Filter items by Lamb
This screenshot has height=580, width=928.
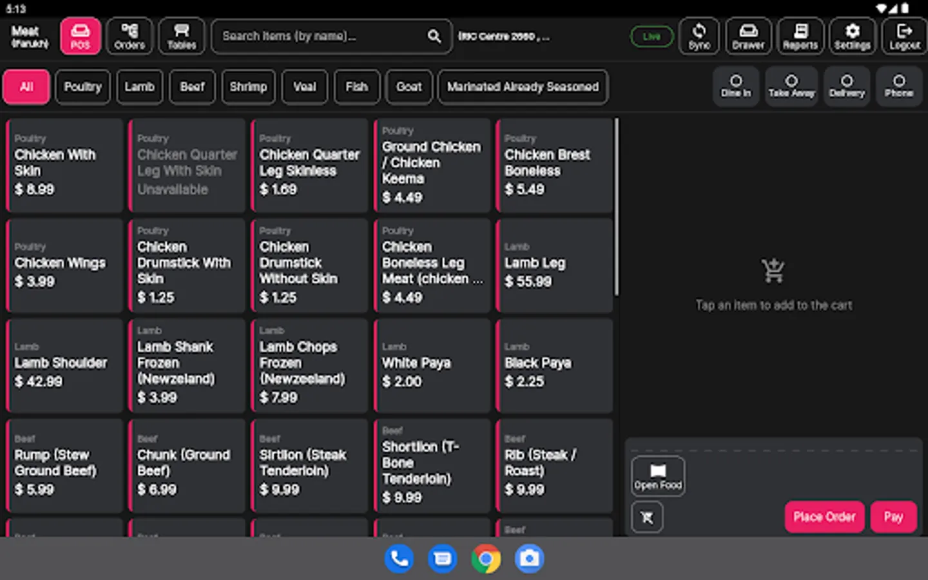tap(140, 87)
